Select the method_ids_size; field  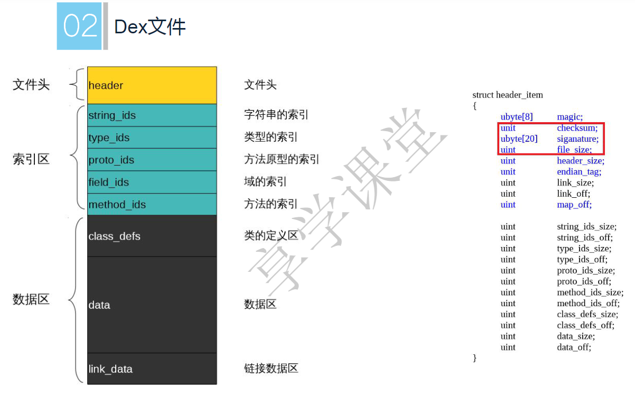click(590, 292)
